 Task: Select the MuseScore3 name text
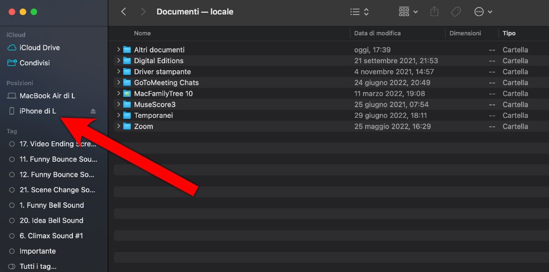coord(155,104)
